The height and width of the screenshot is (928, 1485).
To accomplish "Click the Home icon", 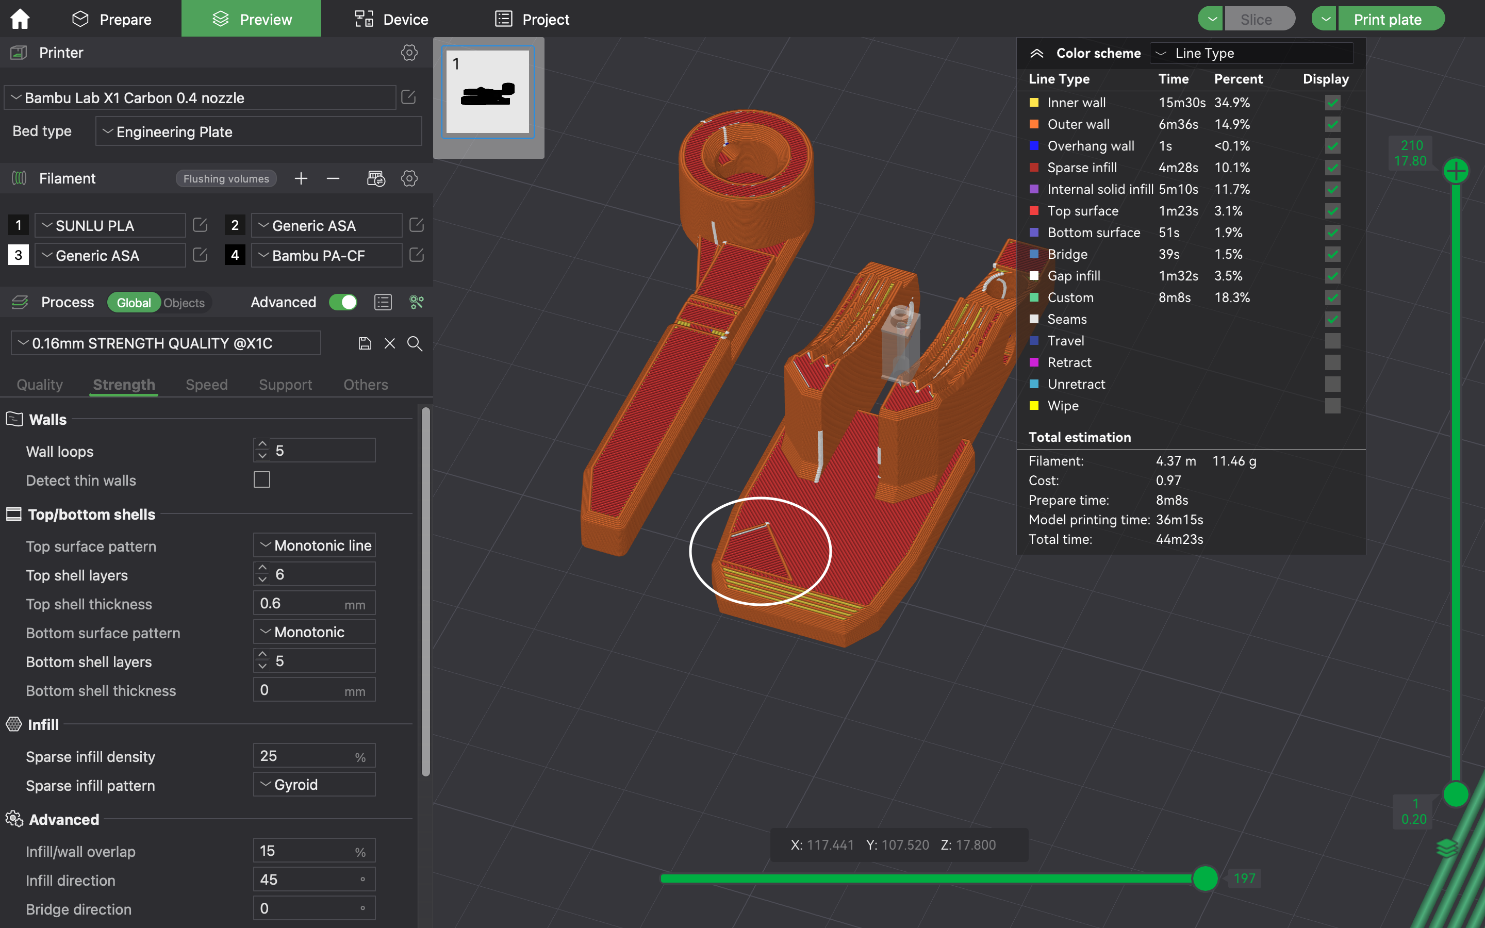I will pyautogui.click(x=20, y=19).
